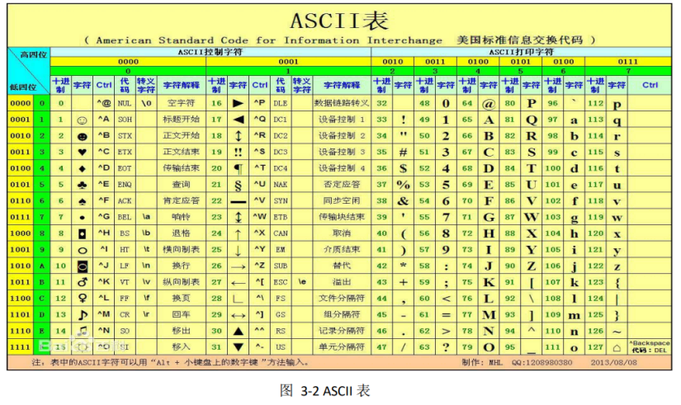The height and width of the screenshot is (405, 681).
Task: Select the 'NUL' code cell
Action: point(124,103)
